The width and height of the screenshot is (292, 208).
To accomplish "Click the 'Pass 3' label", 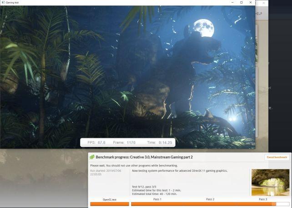I will click(263, 199).
